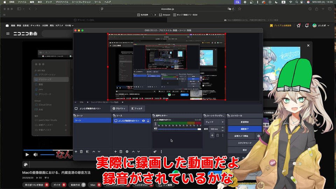Open preview scaling mode dropdown arrow
Viewport: 336px width, 189px height.
pos(122,102)
